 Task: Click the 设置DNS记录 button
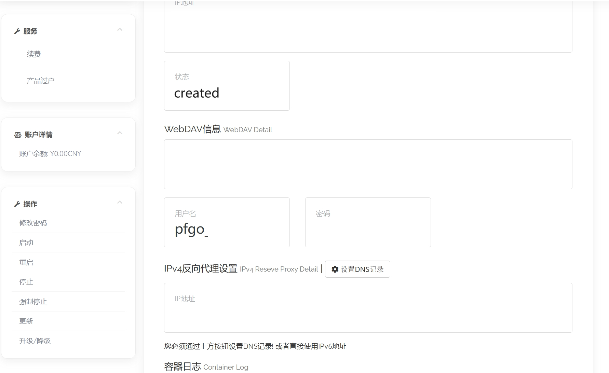357,269
